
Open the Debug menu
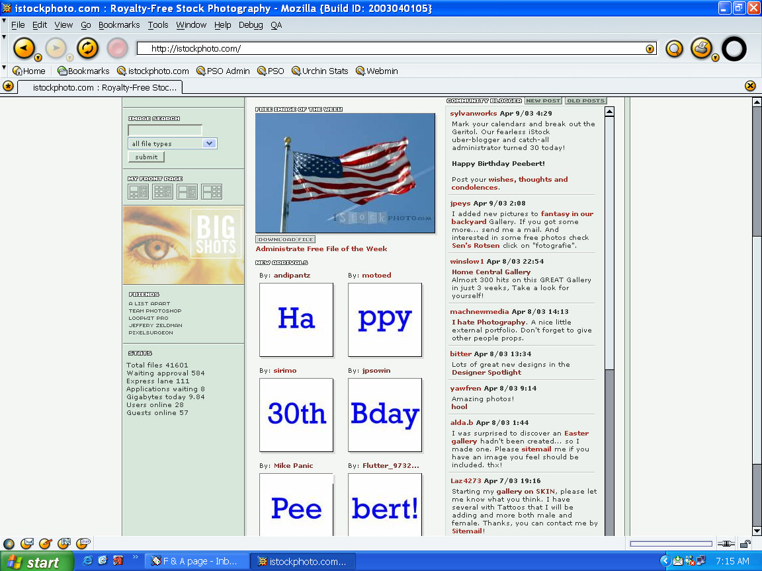251,24
